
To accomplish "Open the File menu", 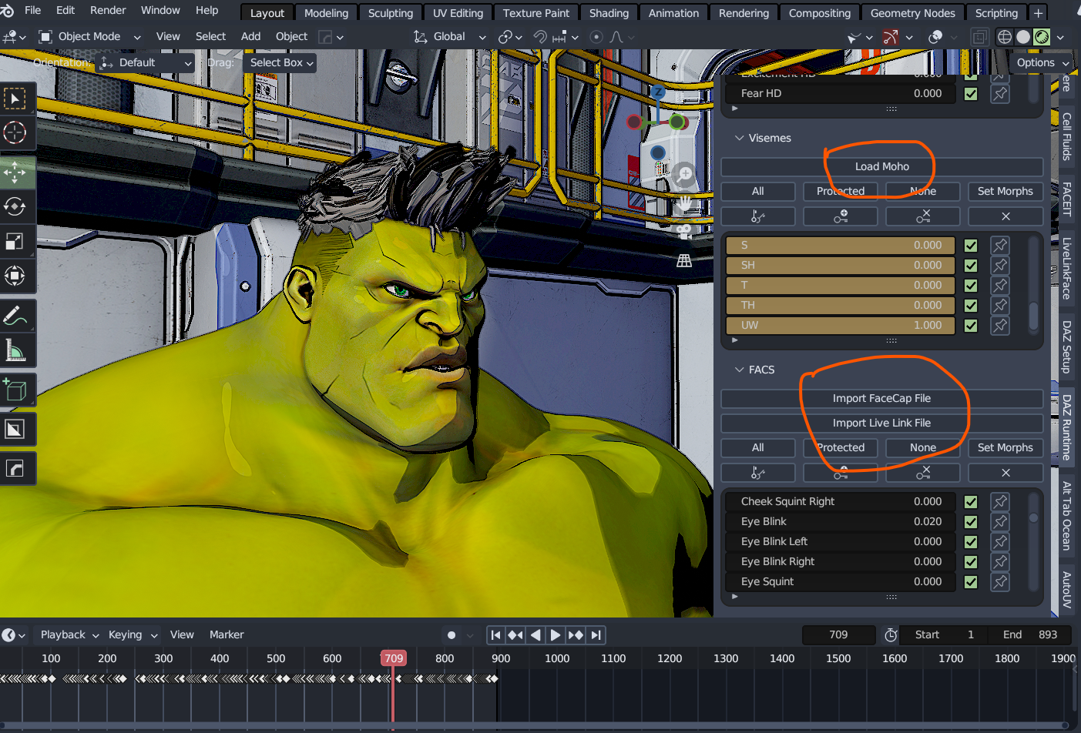I will [33, 10].
